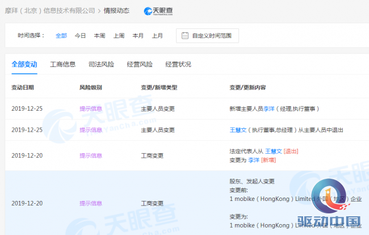Filter by 本周
Screen dimensions: 369x235
pyautogui.click(x=99, y=36)
